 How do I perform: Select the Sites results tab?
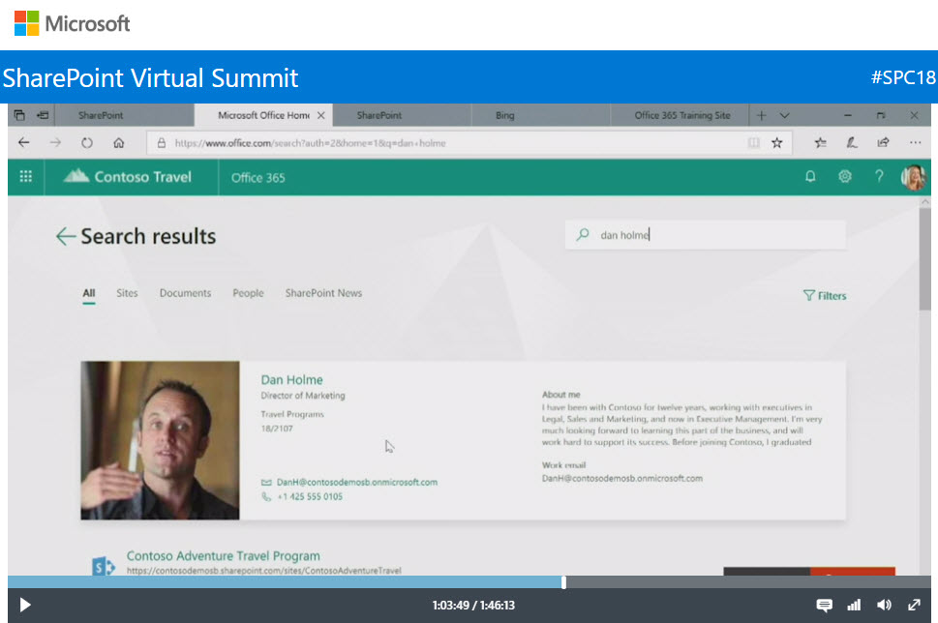(127, 293)
